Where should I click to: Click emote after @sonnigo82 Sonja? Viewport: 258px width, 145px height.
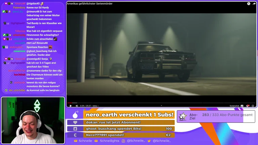coord(51,59)
